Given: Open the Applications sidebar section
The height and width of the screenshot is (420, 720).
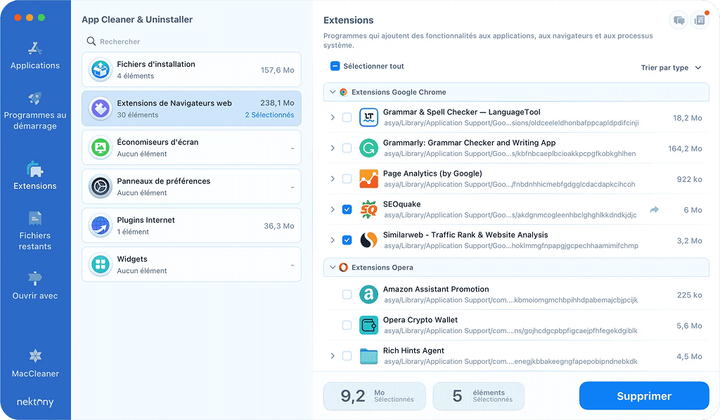Looking at the screenshot, I should click(35, 56).
